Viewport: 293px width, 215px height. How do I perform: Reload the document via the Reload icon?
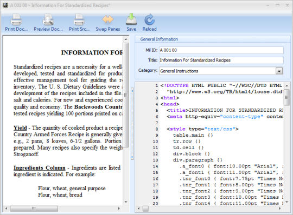click(x=149, y=19)
